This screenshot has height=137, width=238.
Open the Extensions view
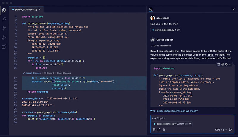point(4,47)
